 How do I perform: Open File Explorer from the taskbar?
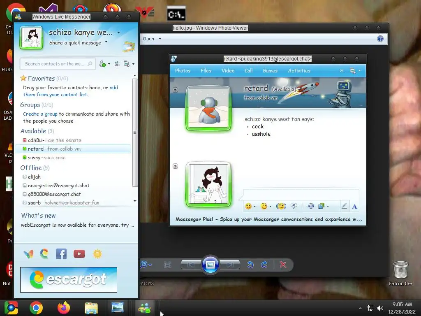click(91, 308)
